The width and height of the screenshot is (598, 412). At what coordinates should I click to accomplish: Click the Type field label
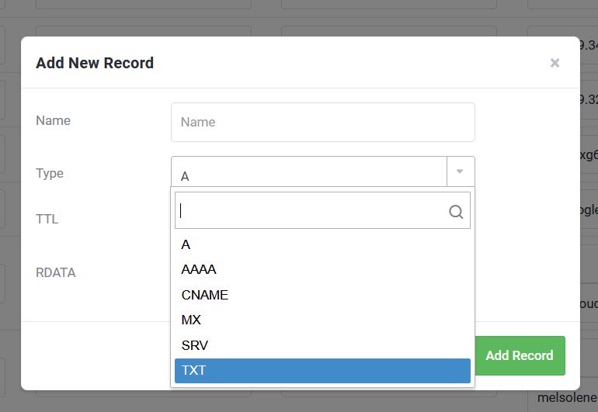pos(50,174)
